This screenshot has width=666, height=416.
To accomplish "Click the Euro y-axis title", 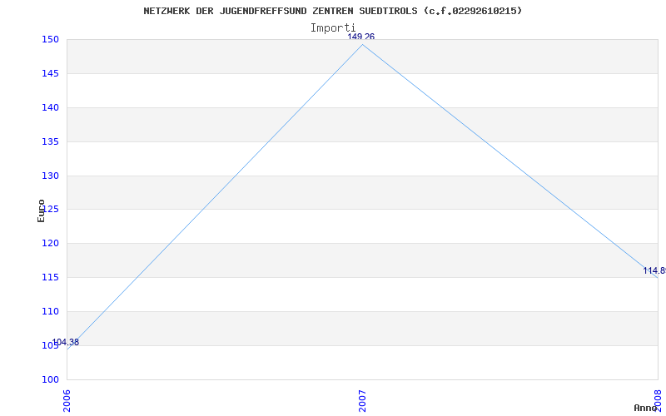I will click(x=41, y=211).
